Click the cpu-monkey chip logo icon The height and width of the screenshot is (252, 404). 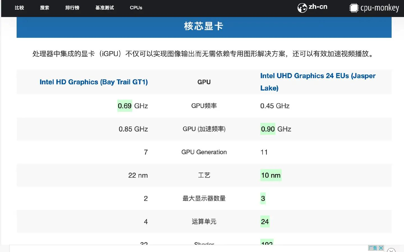click(x=354, y=8)
